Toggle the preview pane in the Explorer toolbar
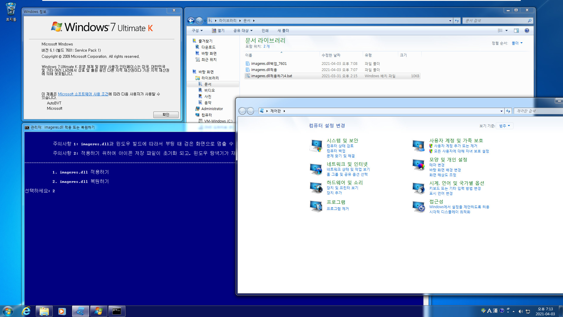The height and width of the screenshot is (317, 563). pyautogui.click(x=516, y=31)
